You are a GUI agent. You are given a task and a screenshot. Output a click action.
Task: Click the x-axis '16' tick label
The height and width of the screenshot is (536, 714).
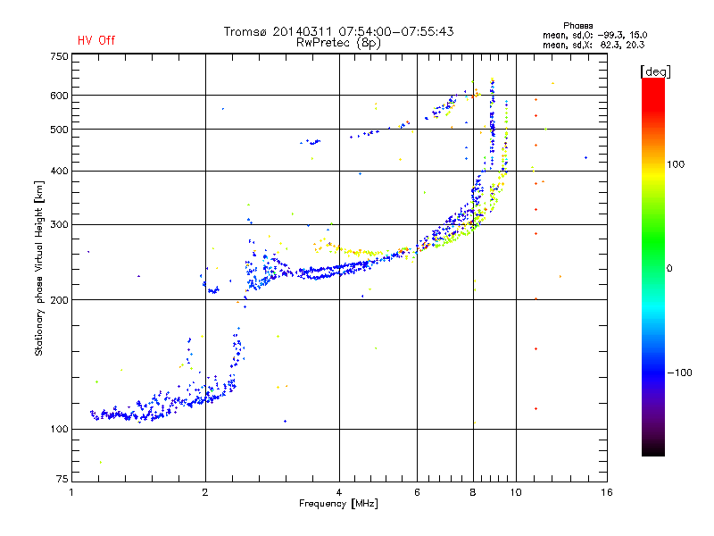(x=607, y=492)
